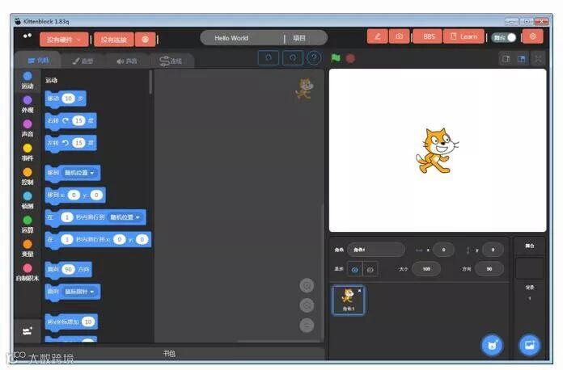Switch to the 连线 wiring tab
Image resolution: width=563 pixels, height=370 pixels.
tap(171, 61)
